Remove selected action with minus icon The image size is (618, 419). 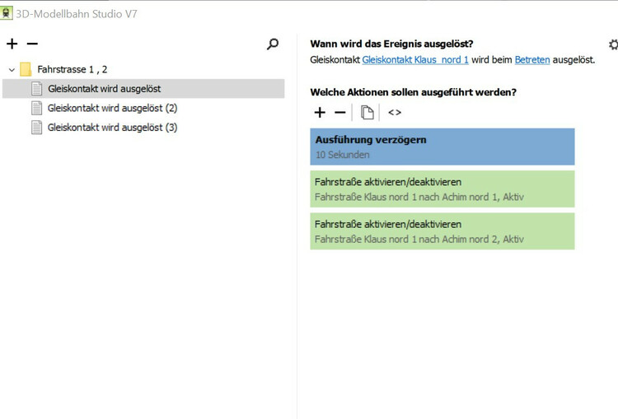tap(339, 112)
